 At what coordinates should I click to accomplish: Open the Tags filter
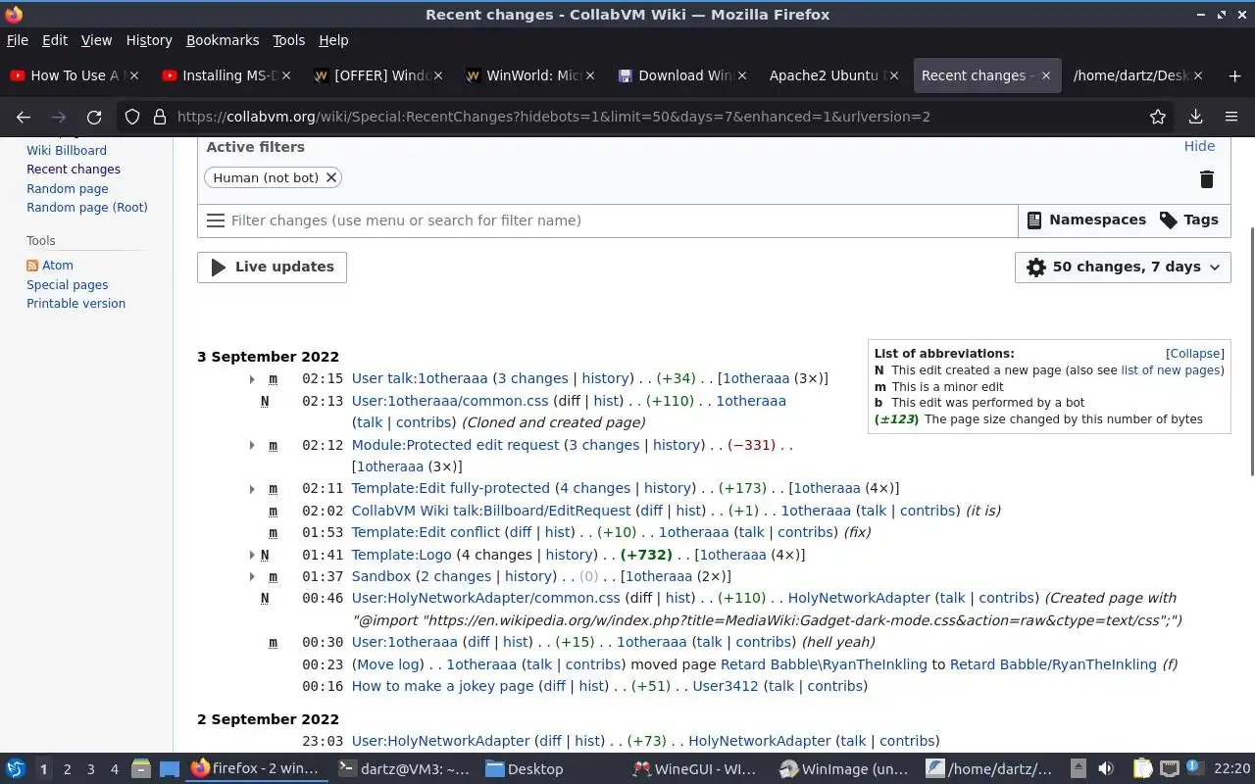click(x=1189, y=220)
